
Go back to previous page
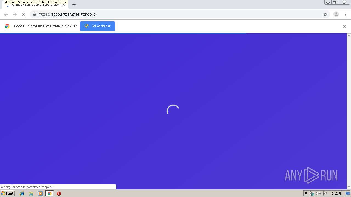(6, 14)
